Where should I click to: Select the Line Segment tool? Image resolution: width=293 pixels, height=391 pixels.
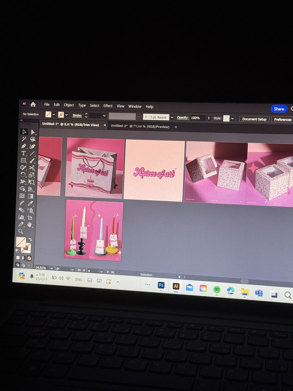(33, 153)
